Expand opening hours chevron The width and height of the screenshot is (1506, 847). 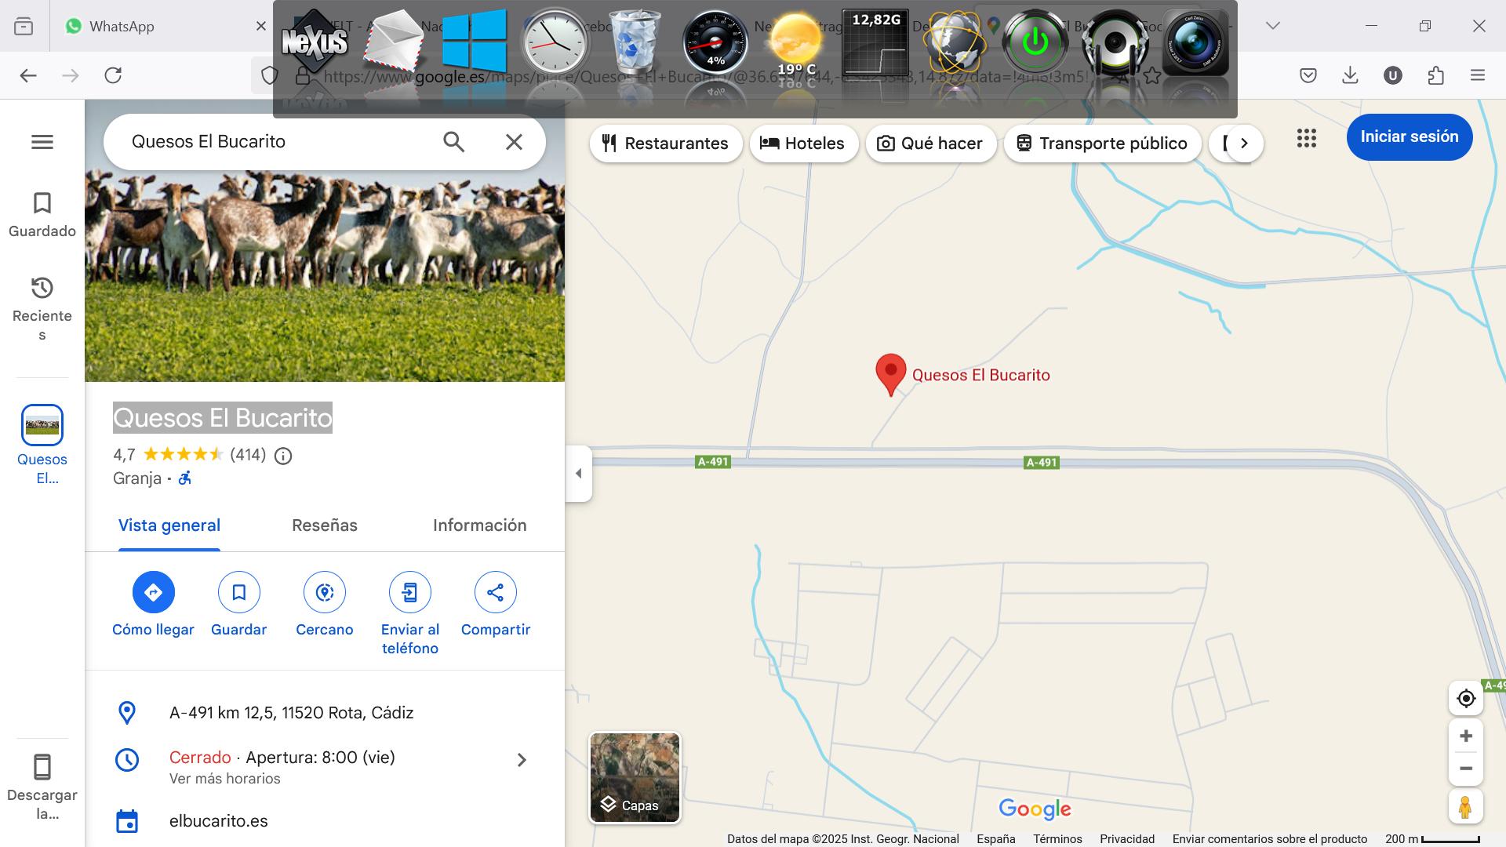click(x=522, y=760)
